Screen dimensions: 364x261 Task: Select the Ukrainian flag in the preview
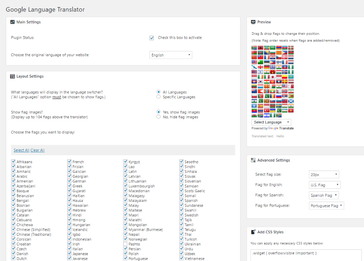tap(272, 111)
